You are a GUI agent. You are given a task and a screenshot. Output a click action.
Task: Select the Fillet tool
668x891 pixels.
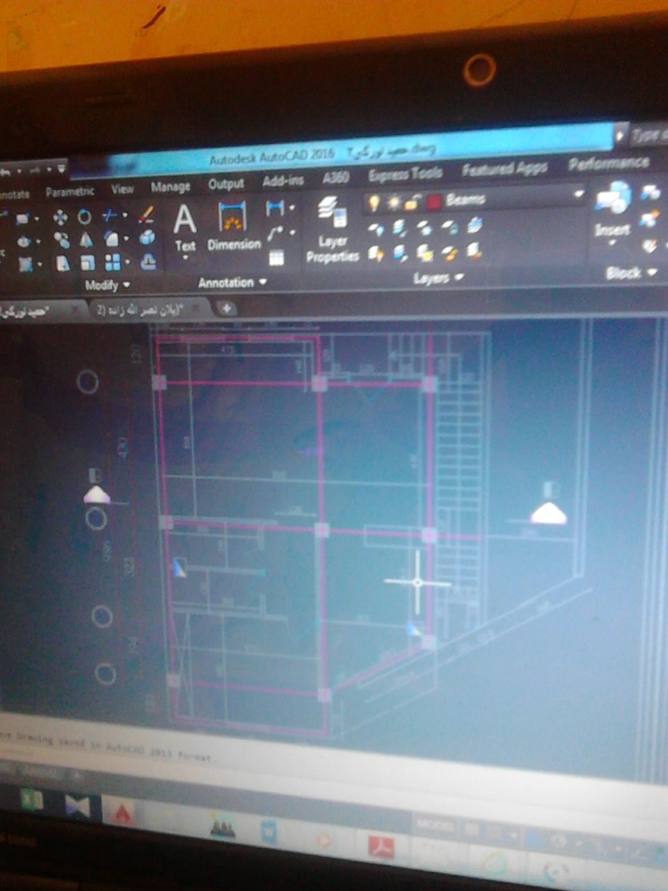click(111, 239)
